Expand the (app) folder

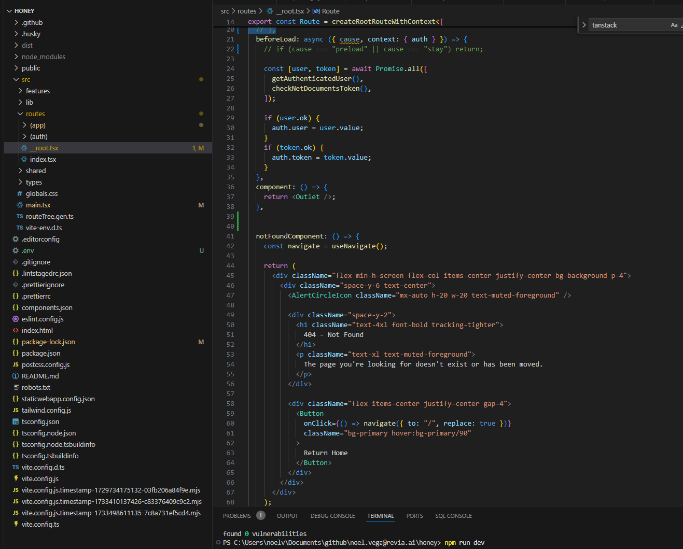pyautogui.click(x=24, y=125)
